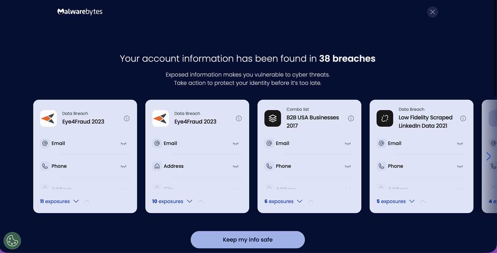Viewport: 497px width, 253px height.
Task: Open info for Low Fidelity Scraped LinkedIn Data
Action: [463, 118]
